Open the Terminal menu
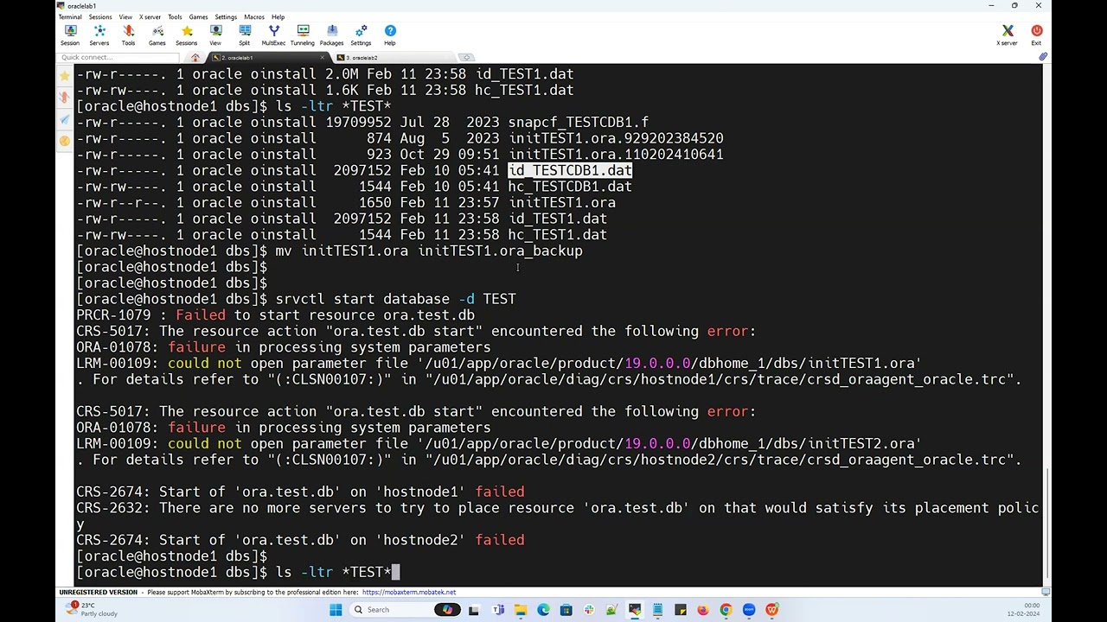The image size is (1107, 622). tap(70, 17)
